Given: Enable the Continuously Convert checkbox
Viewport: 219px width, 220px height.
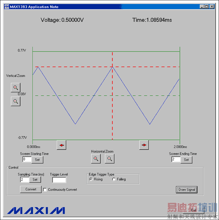Looking at the screenshot, I should pyautogui.click(x=45, y=190).
